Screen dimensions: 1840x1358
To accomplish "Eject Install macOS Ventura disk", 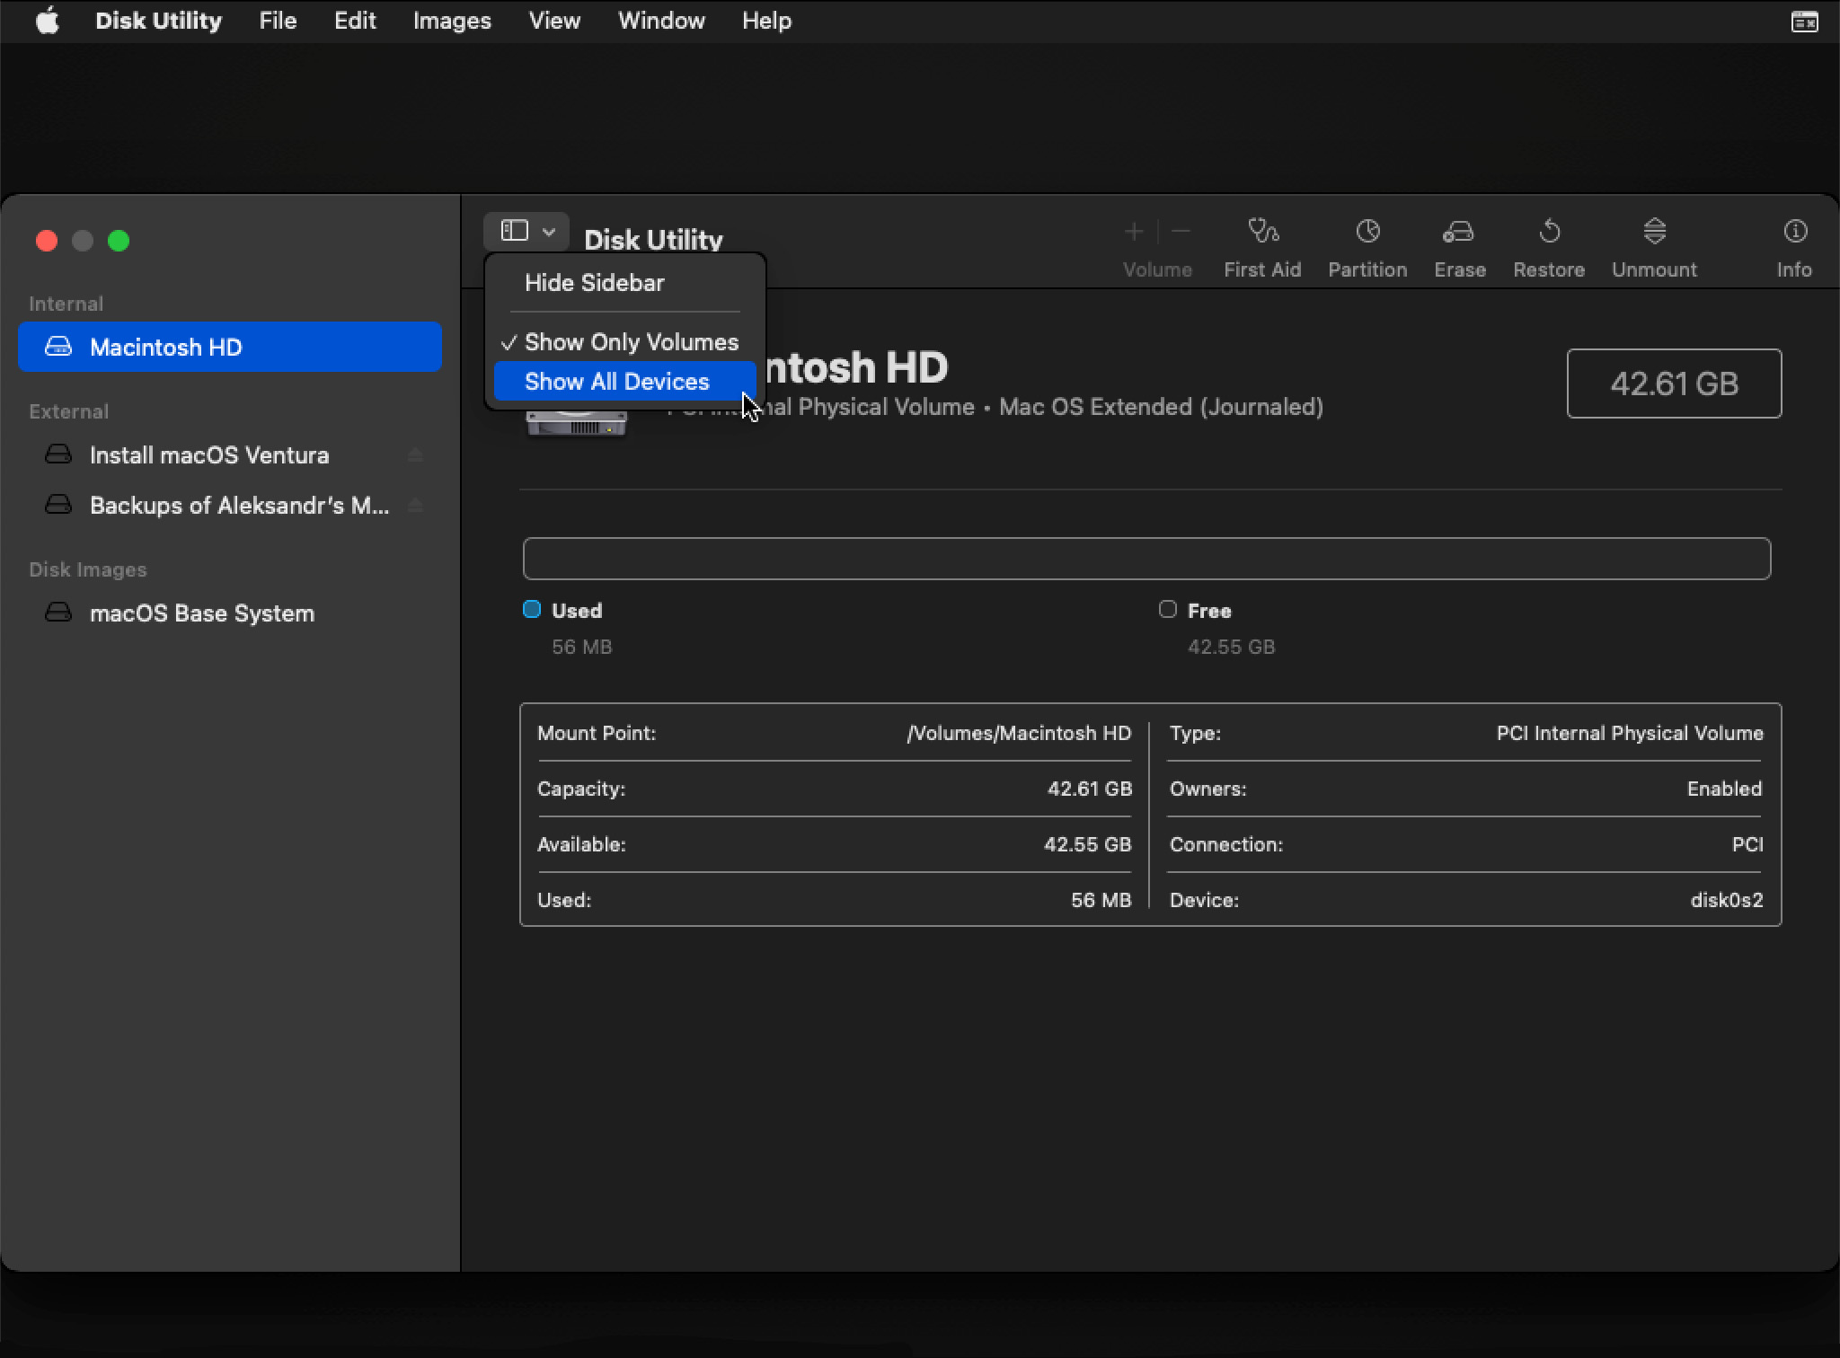I will [x=415, y=455].
